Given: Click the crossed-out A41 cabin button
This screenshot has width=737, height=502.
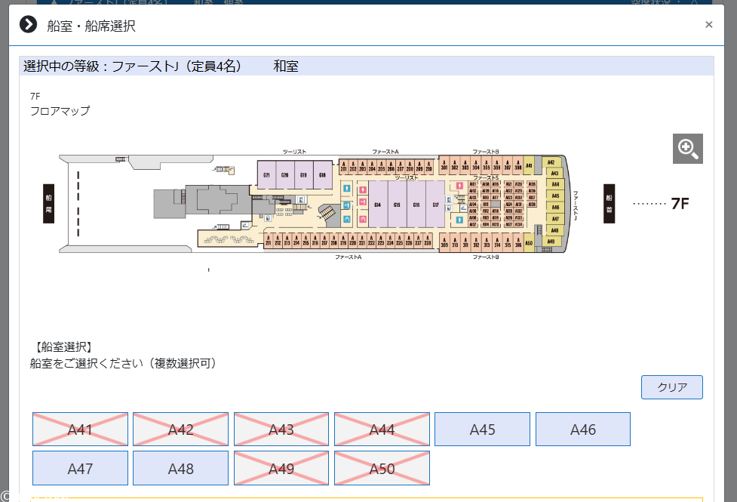Looking at the screenshot, I should [80, 430].
